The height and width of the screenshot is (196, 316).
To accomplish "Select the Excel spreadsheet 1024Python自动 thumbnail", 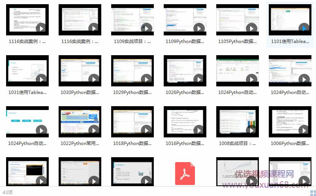I will coord(238,71).
